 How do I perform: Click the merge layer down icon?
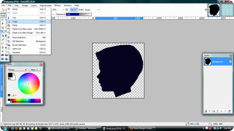pyautogui.click(x=218, y=111)
